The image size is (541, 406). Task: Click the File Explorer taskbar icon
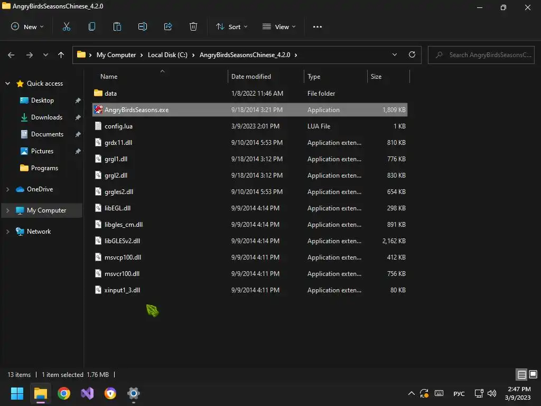40,393
